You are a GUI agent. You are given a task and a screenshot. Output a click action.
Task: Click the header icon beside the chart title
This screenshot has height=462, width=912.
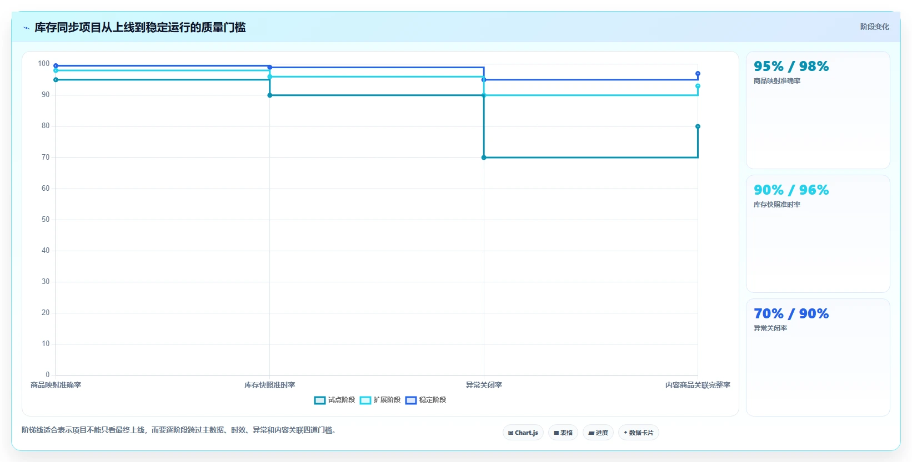(x=26, y=28)
